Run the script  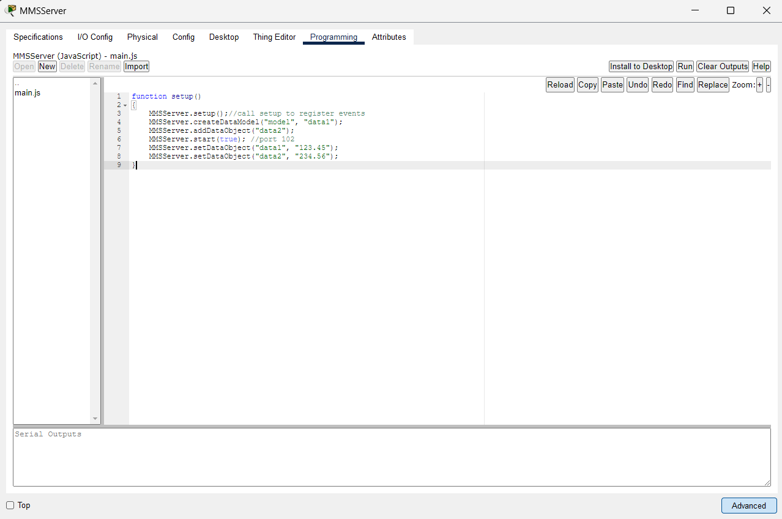tap(684, 66)
